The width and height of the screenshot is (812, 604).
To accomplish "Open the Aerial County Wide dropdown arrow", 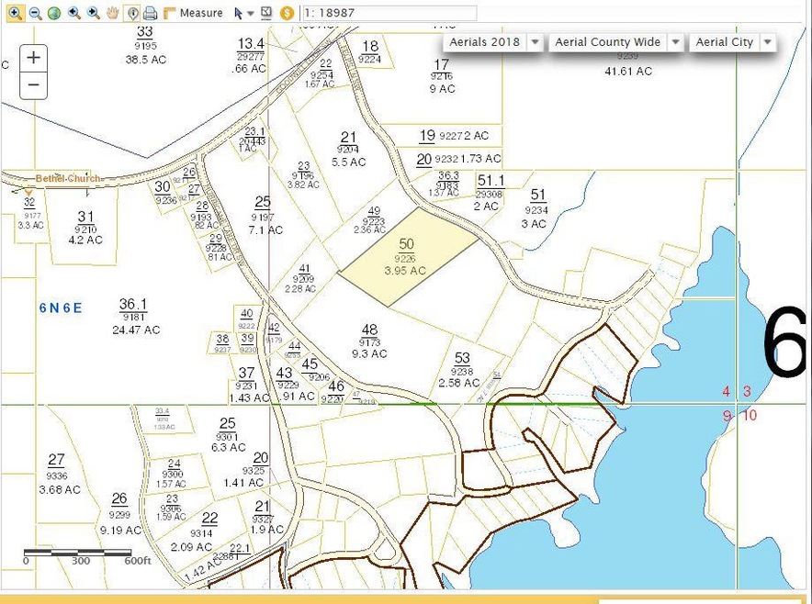I will pyautogui.click(x=675, y=42).
